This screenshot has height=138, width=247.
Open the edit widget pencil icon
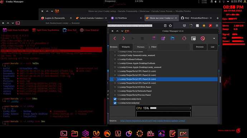163,39
